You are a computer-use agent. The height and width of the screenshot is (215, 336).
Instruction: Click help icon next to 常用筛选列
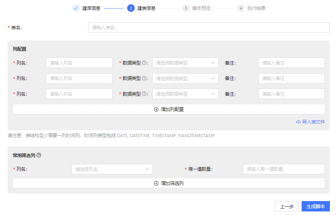(39, 155)
